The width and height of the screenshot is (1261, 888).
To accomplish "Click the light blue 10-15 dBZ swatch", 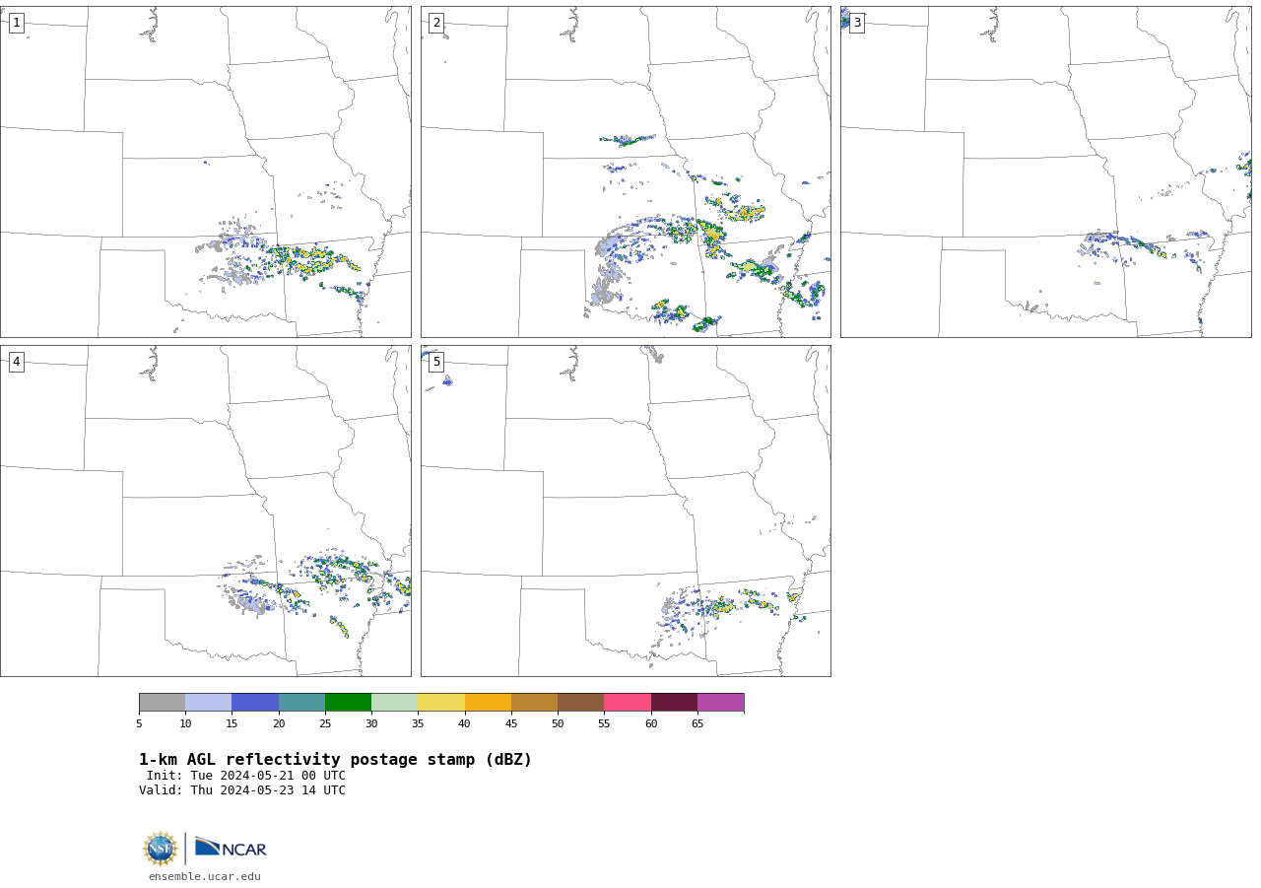I will (208, 702).
